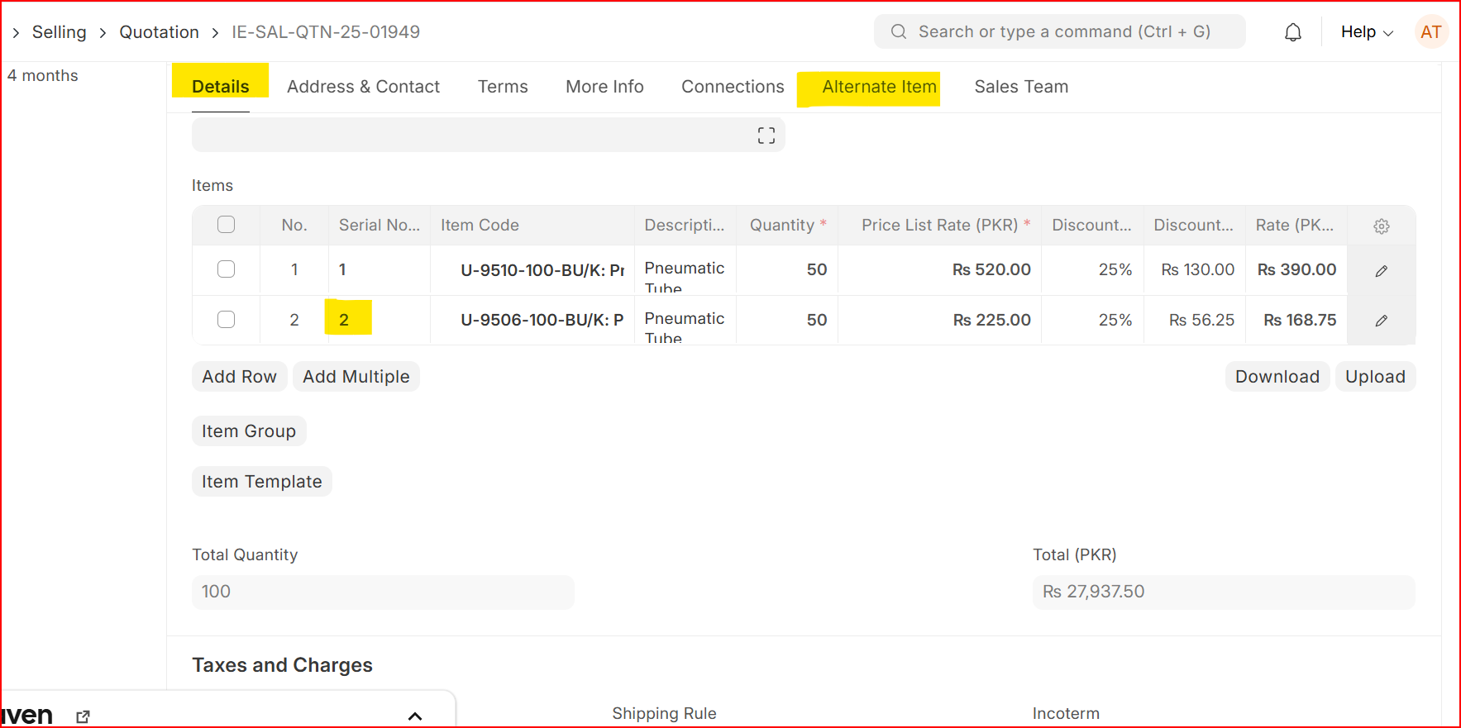Click the Add Row button
Screen dimensions: 1461x728
point(239,377)
